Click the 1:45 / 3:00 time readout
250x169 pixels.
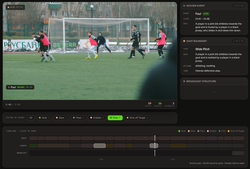point(13,104)
